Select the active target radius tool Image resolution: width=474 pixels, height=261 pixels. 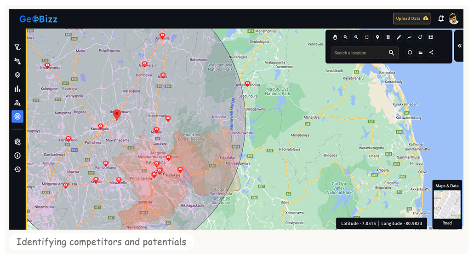[x=17, y=116]
